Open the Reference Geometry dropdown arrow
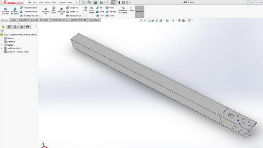Image resolution: width=263 pixels, height=148 pixels. (x=123, y=16)
